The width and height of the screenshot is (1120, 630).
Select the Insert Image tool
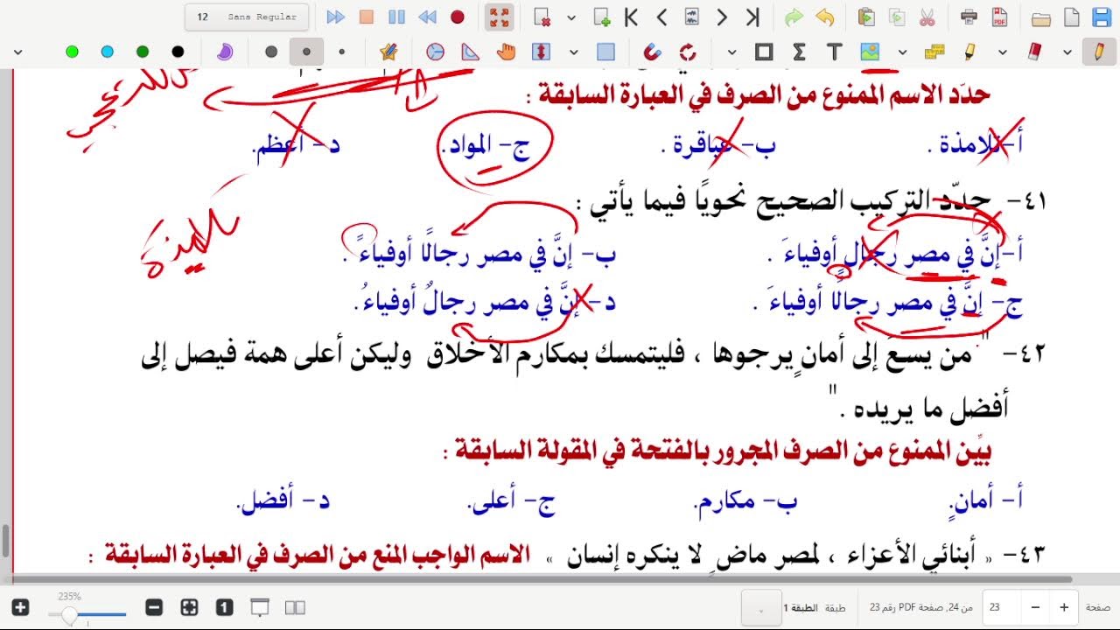pyautogui.click(x=869, y=52)
